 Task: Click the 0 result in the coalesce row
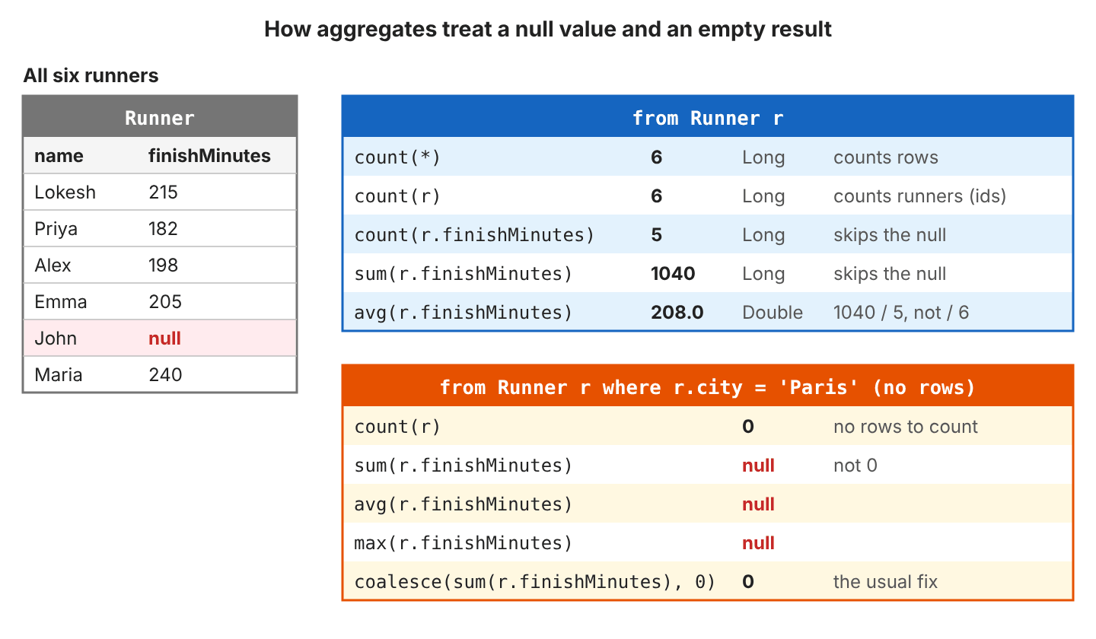tap(748, 582)
